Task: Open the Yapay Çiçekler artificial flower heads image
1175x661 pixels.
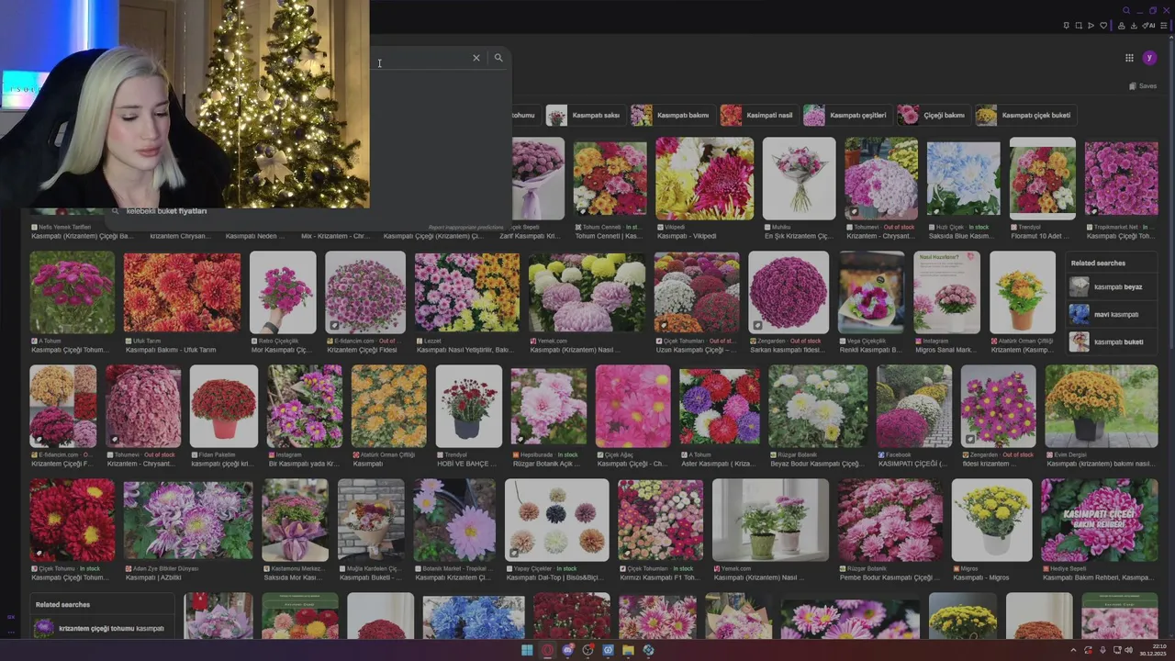Action: click(556, 520)
